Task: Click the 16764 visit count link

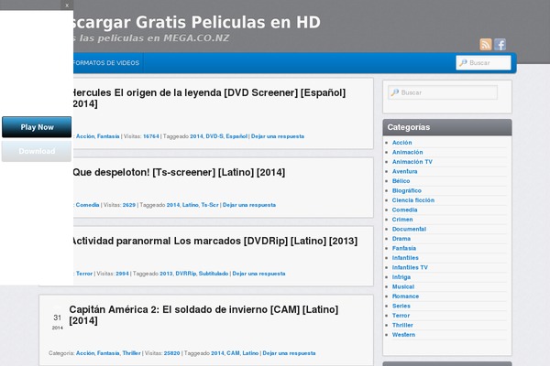Action: pos(151,136)
